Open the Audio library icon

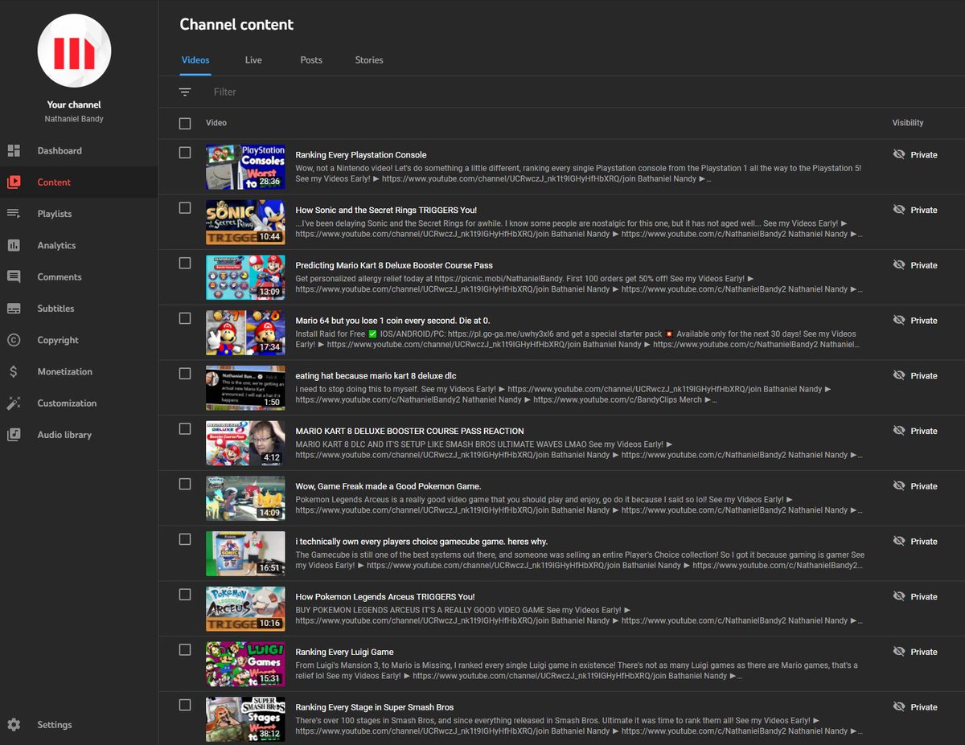pos(14,435)
